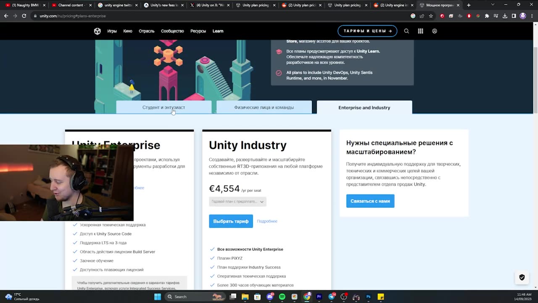Open Chrome three-dot menu
This screenshot has height=303, width=538.
[532, 16]
